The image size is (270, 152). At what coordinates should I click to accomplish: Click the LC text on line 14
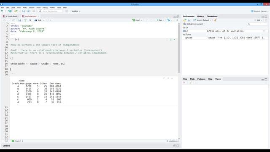pos(12,58)
